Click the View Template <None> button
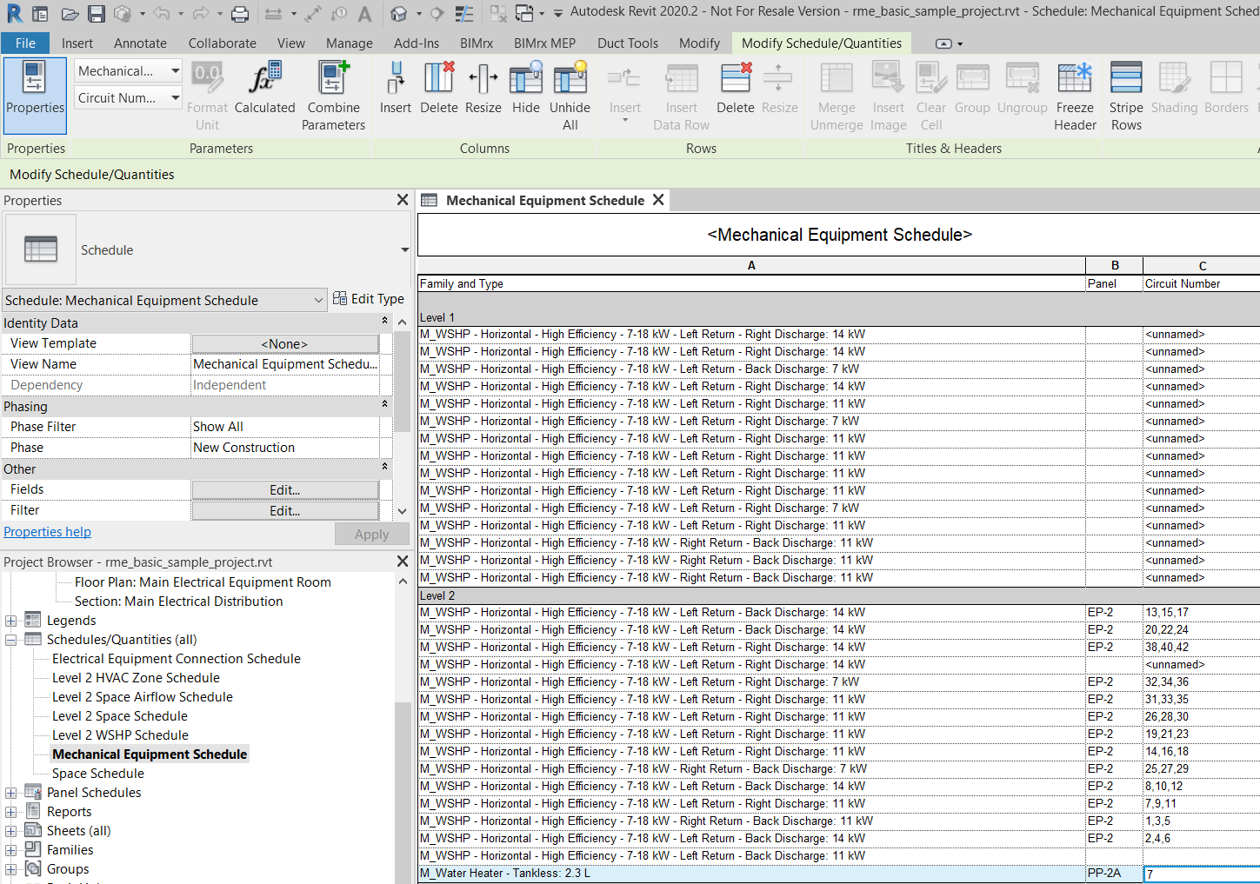 coord(285,344)
